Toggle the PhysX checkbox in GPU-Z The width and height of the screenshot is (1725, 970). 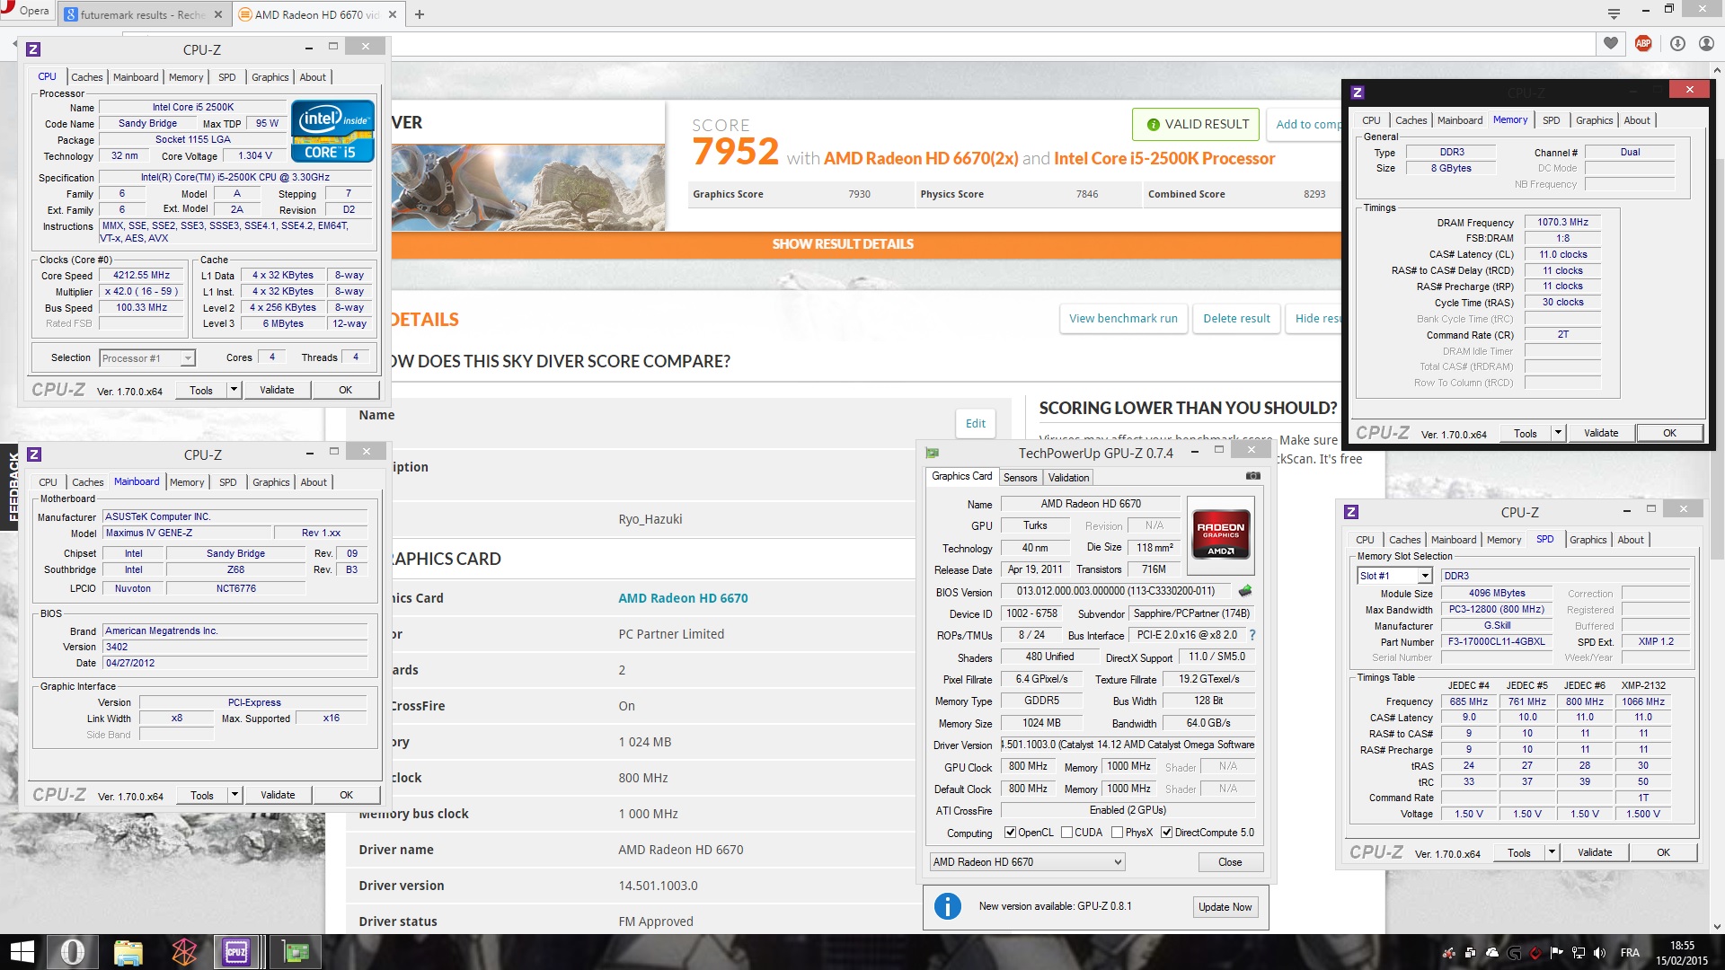(1117, 833)
